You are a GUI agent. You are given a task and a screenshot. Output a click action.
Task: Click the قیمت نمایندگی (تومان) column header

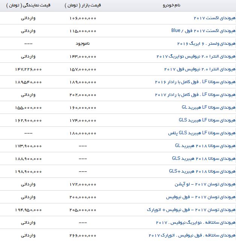(28, 5)
